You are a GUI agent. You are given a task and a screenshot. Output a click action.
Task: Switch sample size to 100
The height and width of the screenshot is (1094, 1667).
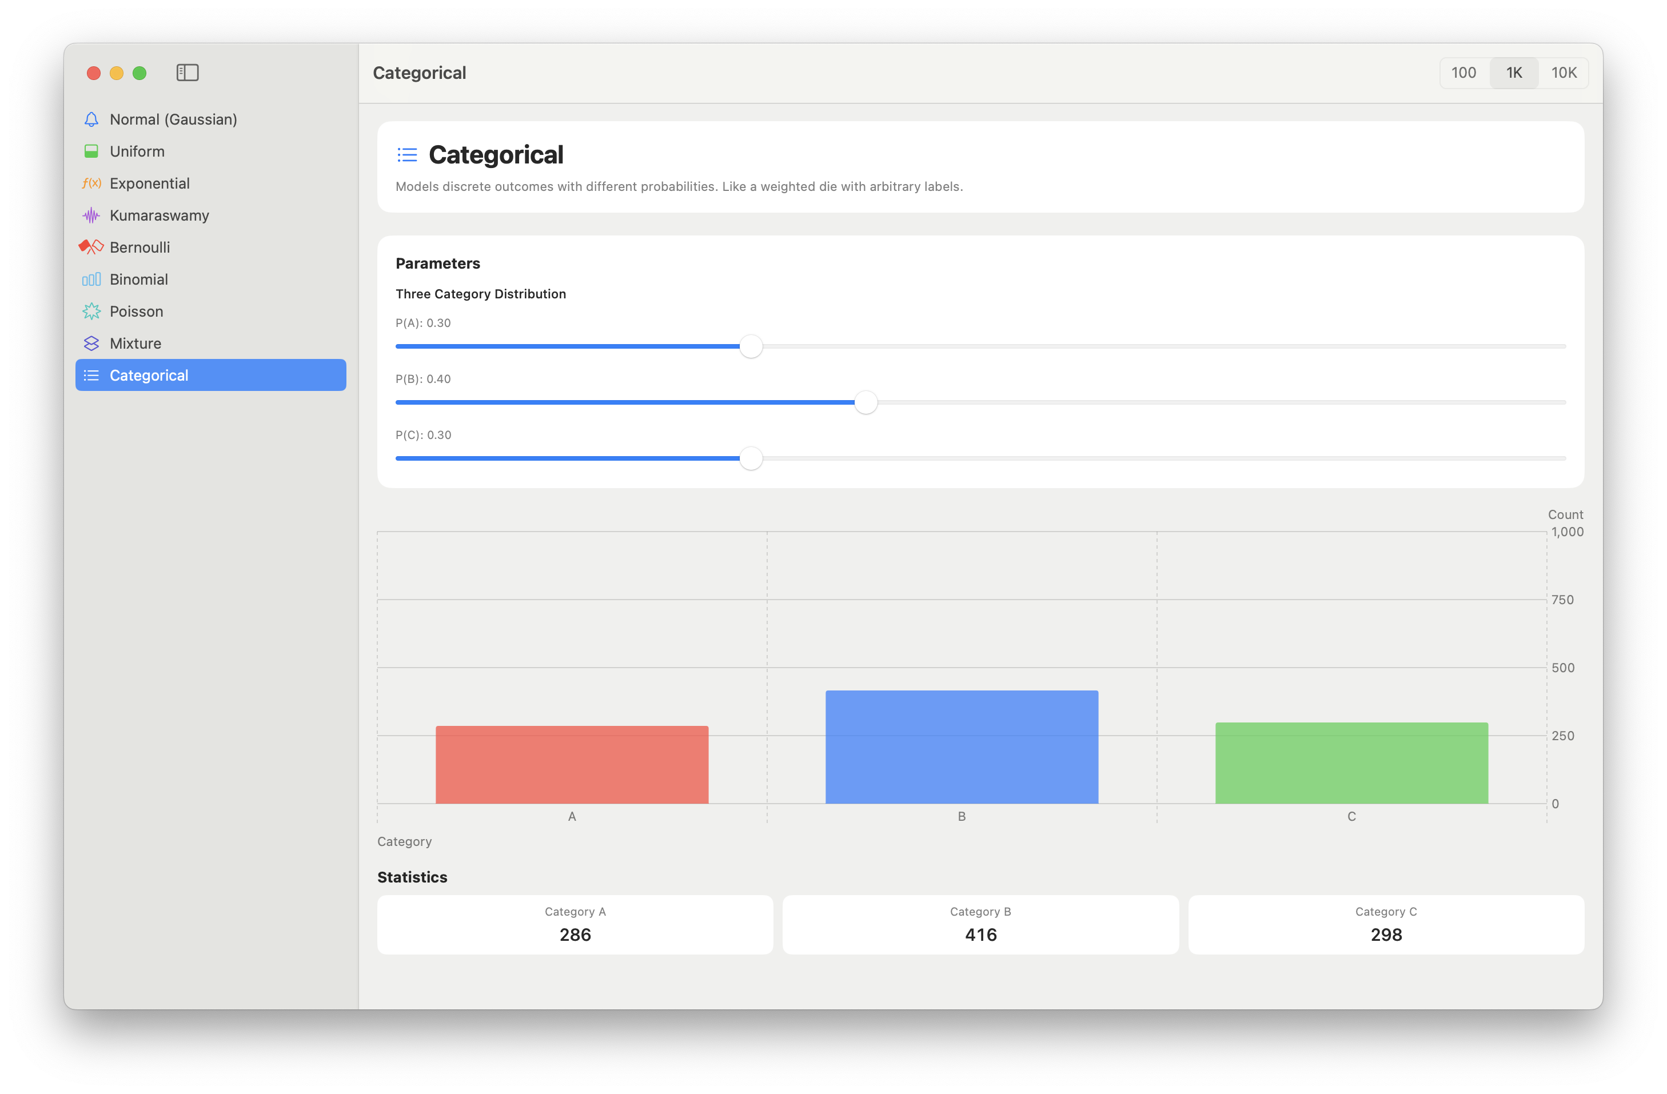click(1463, 73)
